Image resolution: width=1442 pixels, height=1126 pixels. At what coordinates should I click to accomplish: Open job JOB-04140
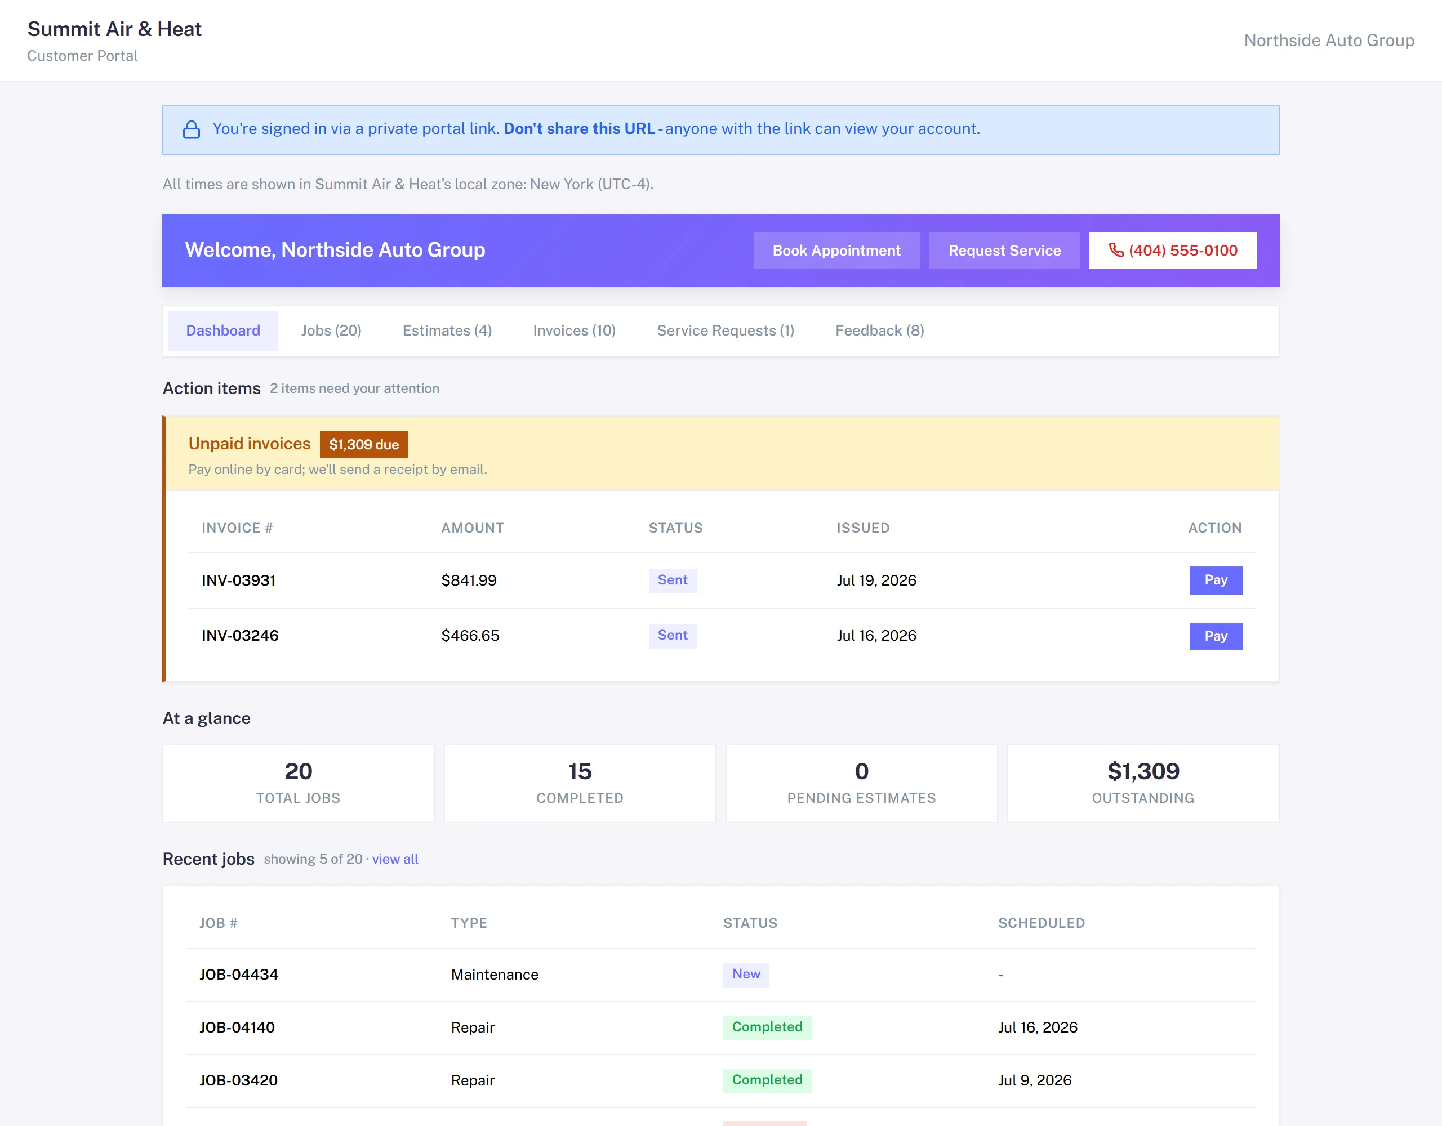[237, 1027]
